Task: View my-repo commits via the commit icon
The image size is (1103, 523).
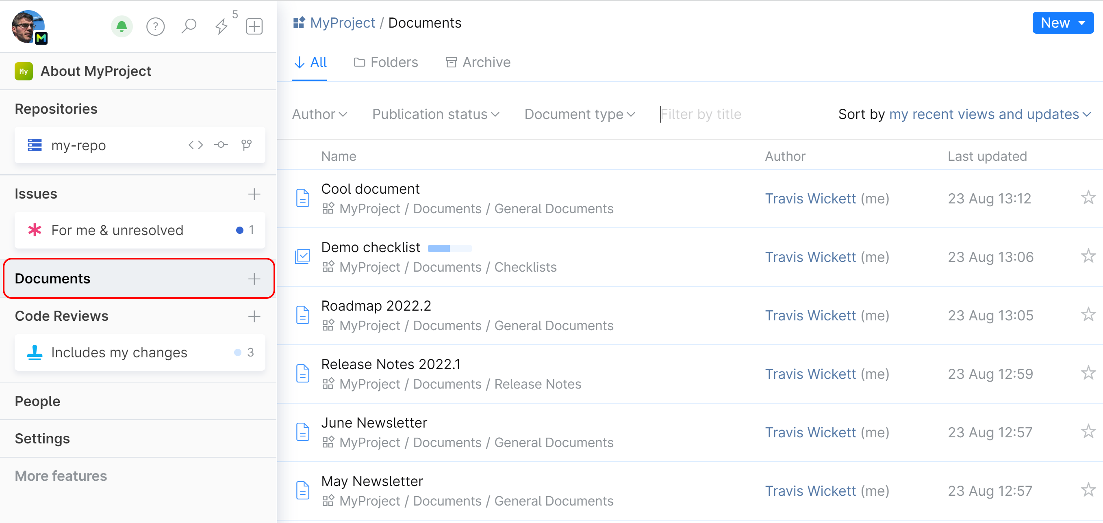Action: (221, 145)
